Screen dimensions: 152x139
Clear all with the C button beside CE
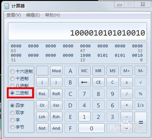click(x=113, y=82)
